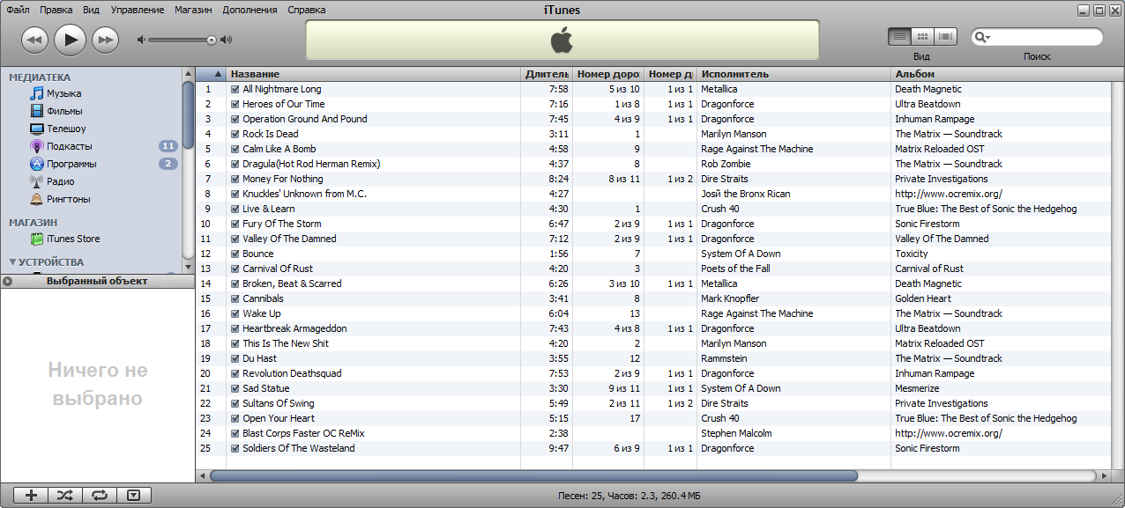Switch to list view
1125x508 pixels.
point(899,37)
